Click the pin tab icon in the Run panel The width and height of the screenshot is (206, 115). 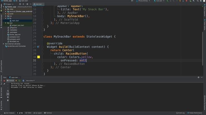pos(4,84)
